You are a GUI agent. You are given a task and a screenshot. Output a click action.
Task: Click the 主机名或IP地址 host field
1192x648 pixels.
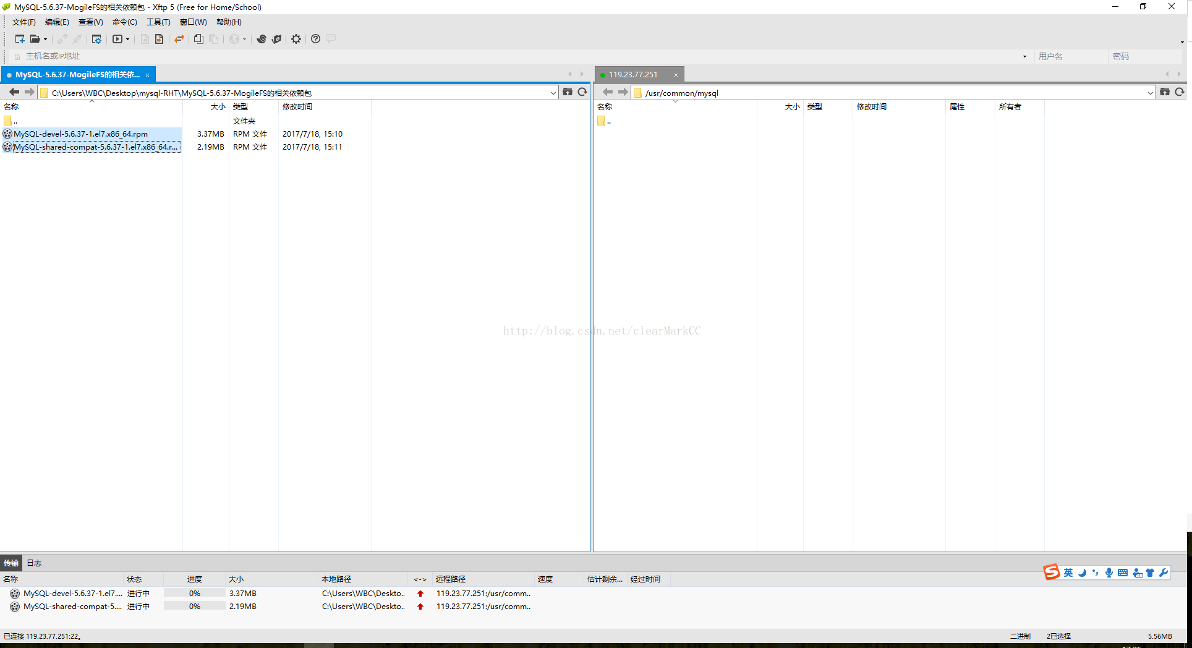(519, 56)
